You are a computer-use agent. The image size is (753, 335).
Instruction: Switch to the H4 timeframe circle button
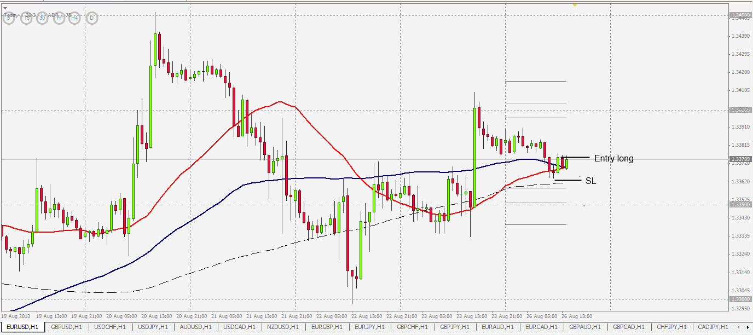point(75,18)
